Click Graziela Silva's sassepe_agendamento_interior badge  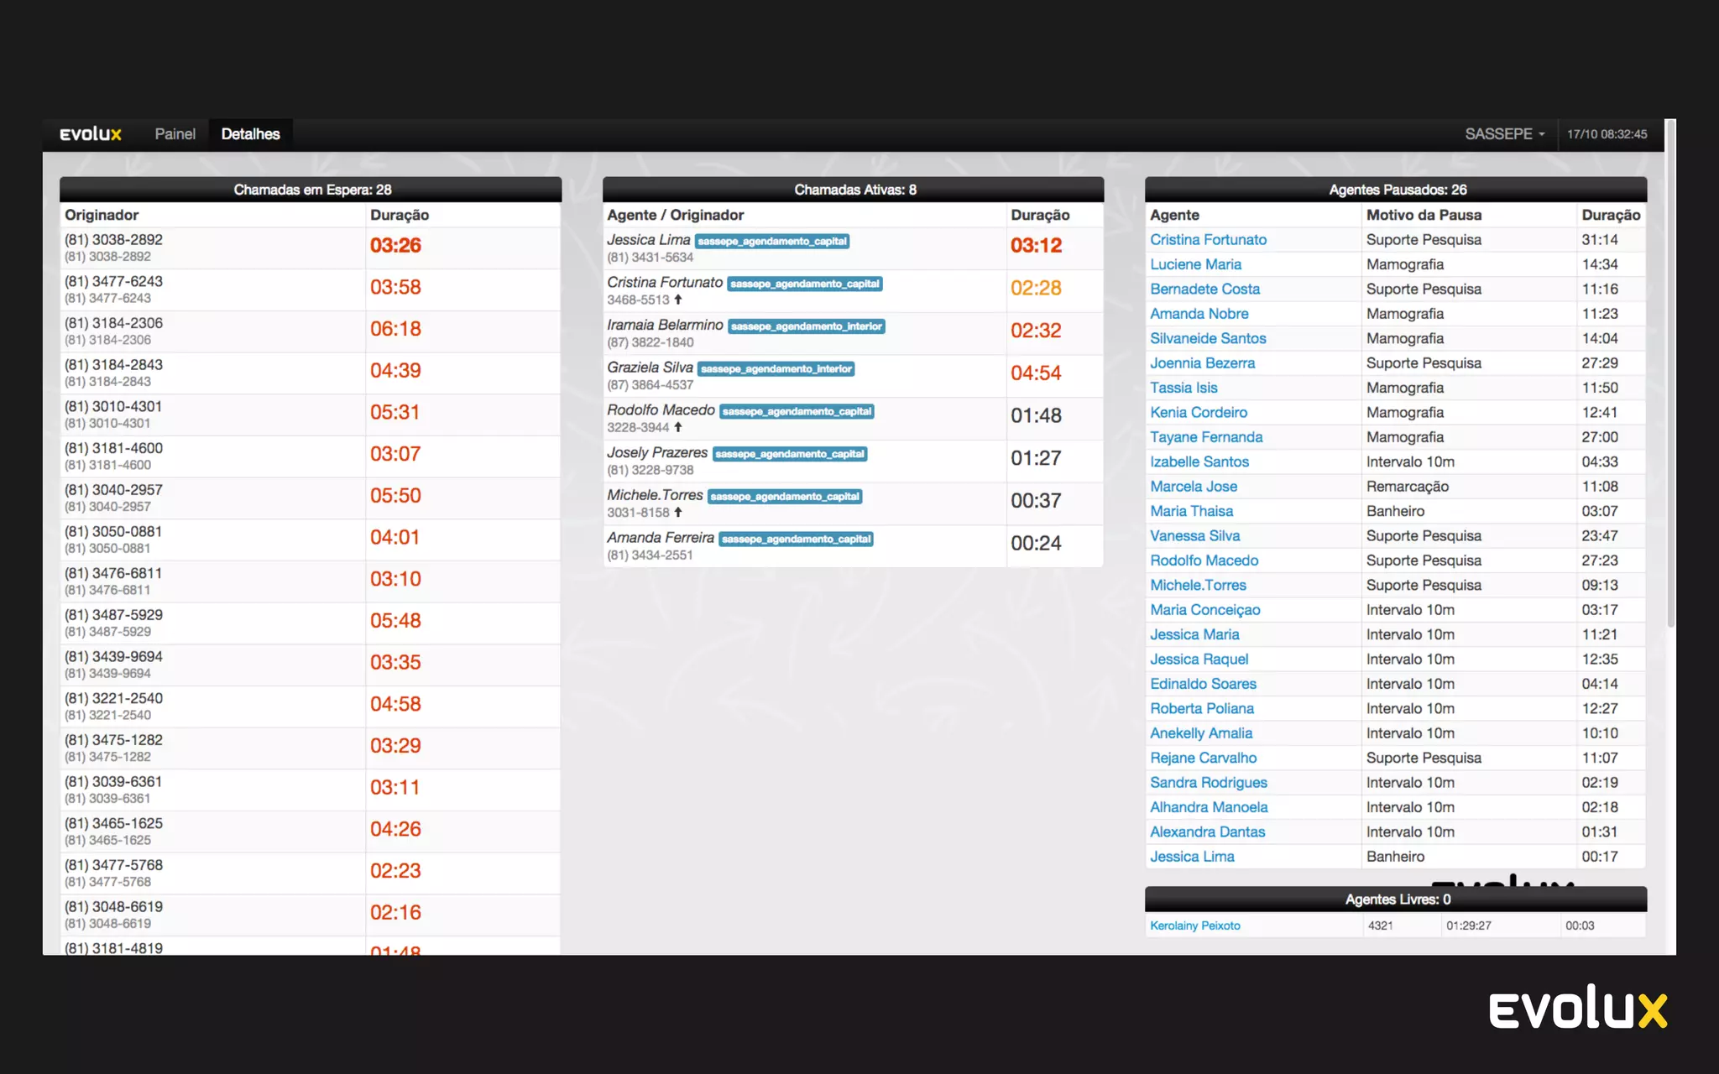[776, 369]
